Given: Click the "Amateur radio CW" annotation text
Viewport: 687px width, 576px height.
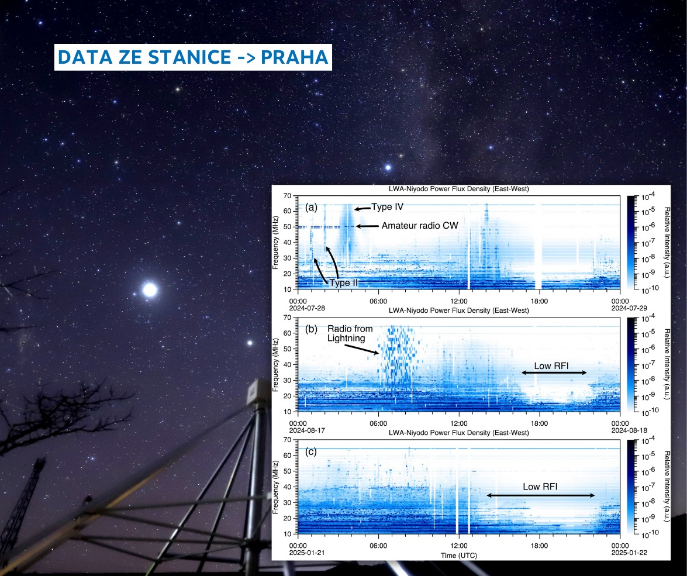Looking at the screenshot, I should tap(420, 226).
